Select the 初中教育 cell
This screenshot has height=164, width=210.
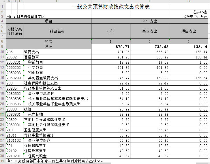[x=57, y=73]
